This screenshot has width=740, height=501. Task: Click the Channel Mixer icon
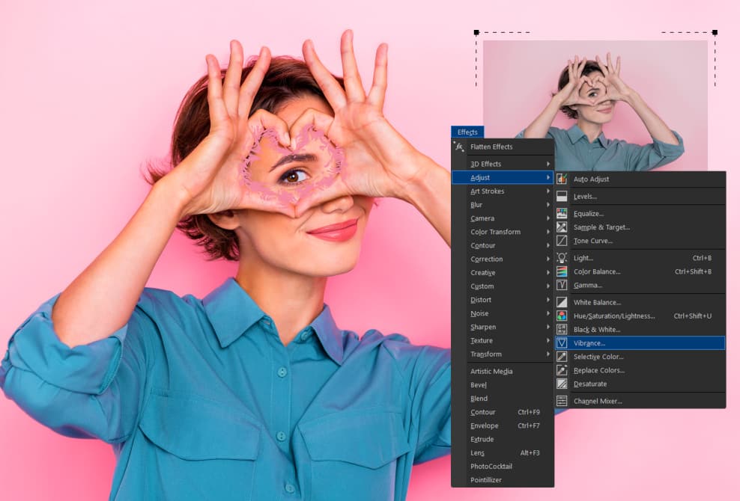(562, 402)
